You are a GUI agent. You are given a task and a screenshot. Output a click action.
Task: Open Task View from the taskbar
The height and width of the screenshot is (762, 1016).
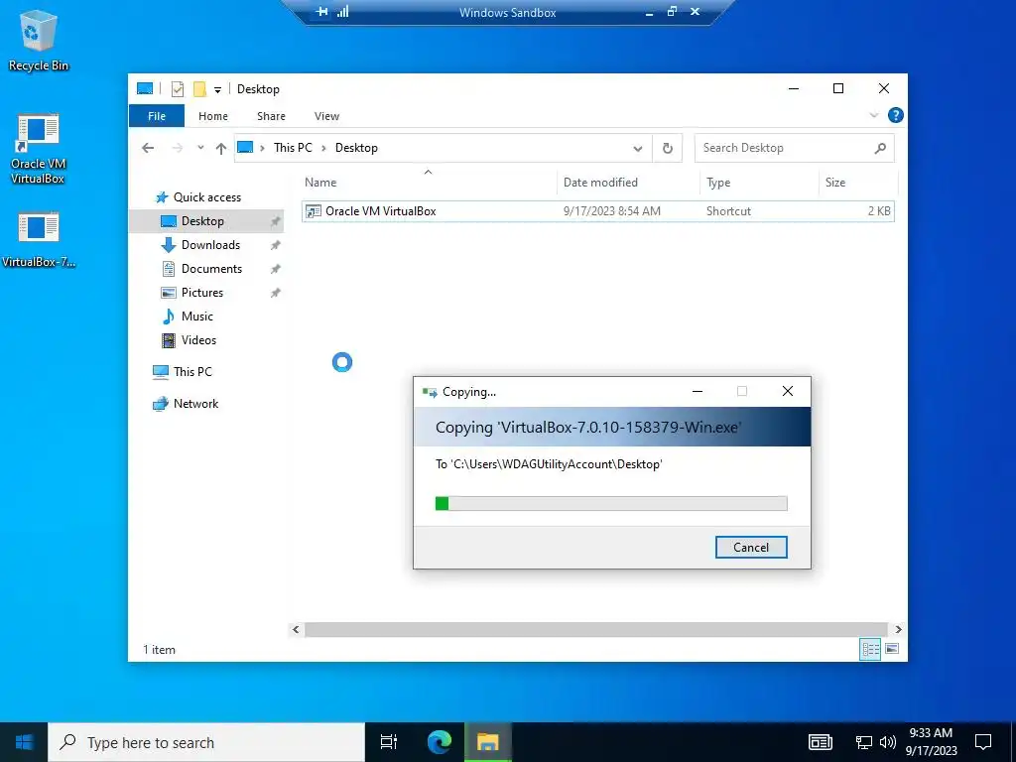(389, 742)
